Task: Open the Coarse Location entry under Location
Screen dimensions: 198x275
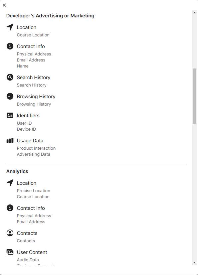Action: [33, 35]
